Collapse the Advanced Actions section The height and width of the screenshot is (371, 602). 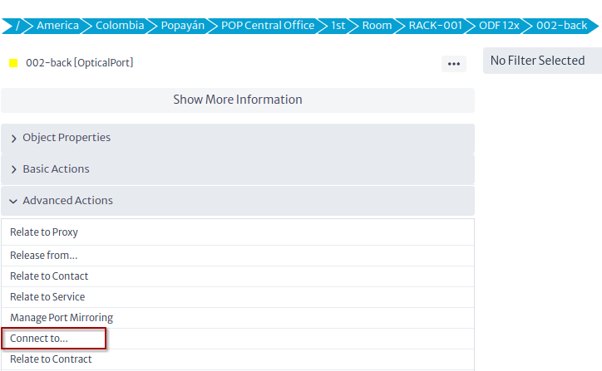pos(238,201)
